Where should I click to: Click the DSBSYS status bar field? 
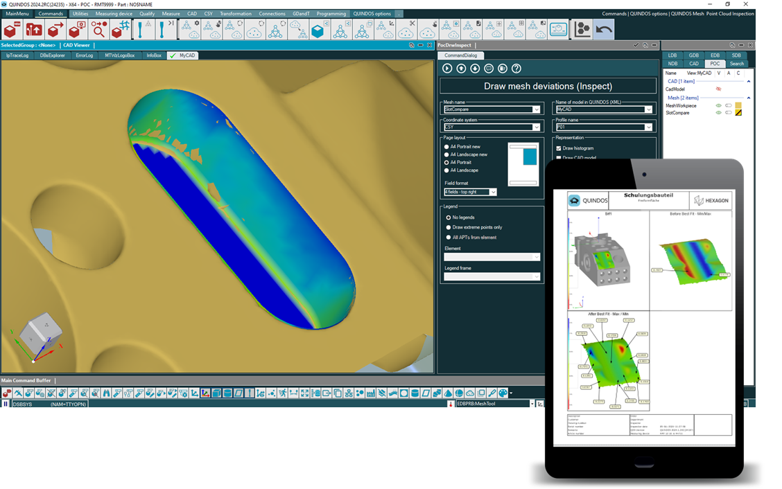point(49,404)
